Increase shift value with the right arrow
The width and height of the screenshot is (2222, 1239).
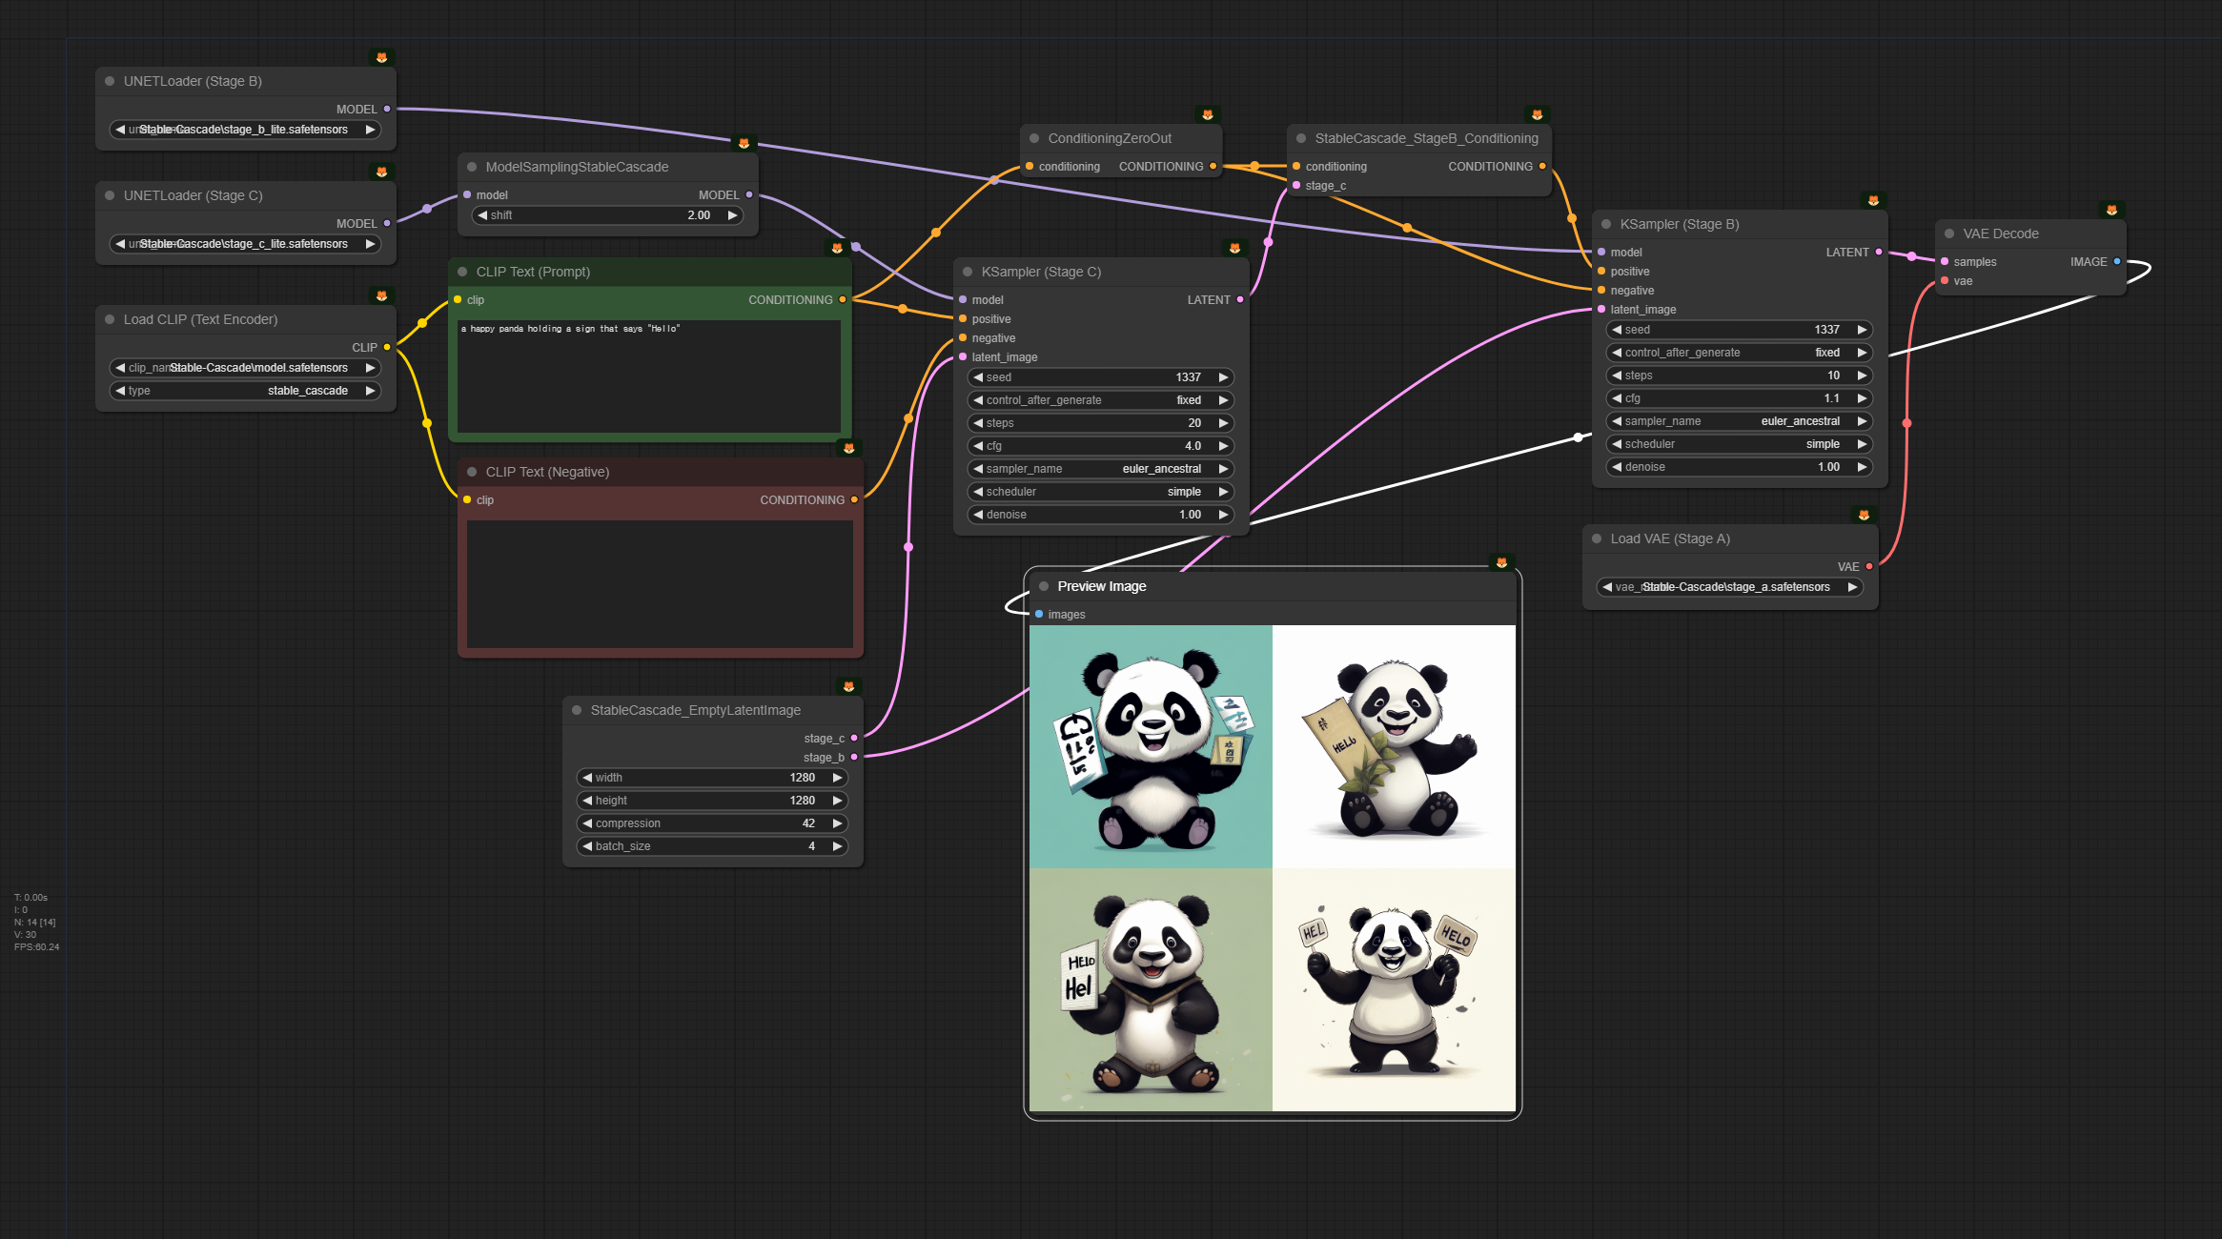point(732,215)
